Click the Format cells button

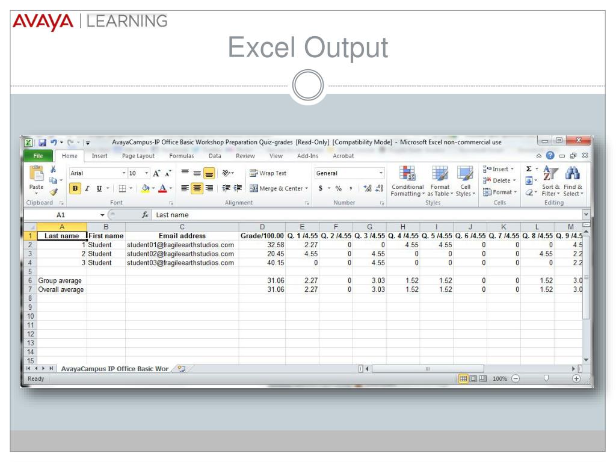(x=500, y=192)
